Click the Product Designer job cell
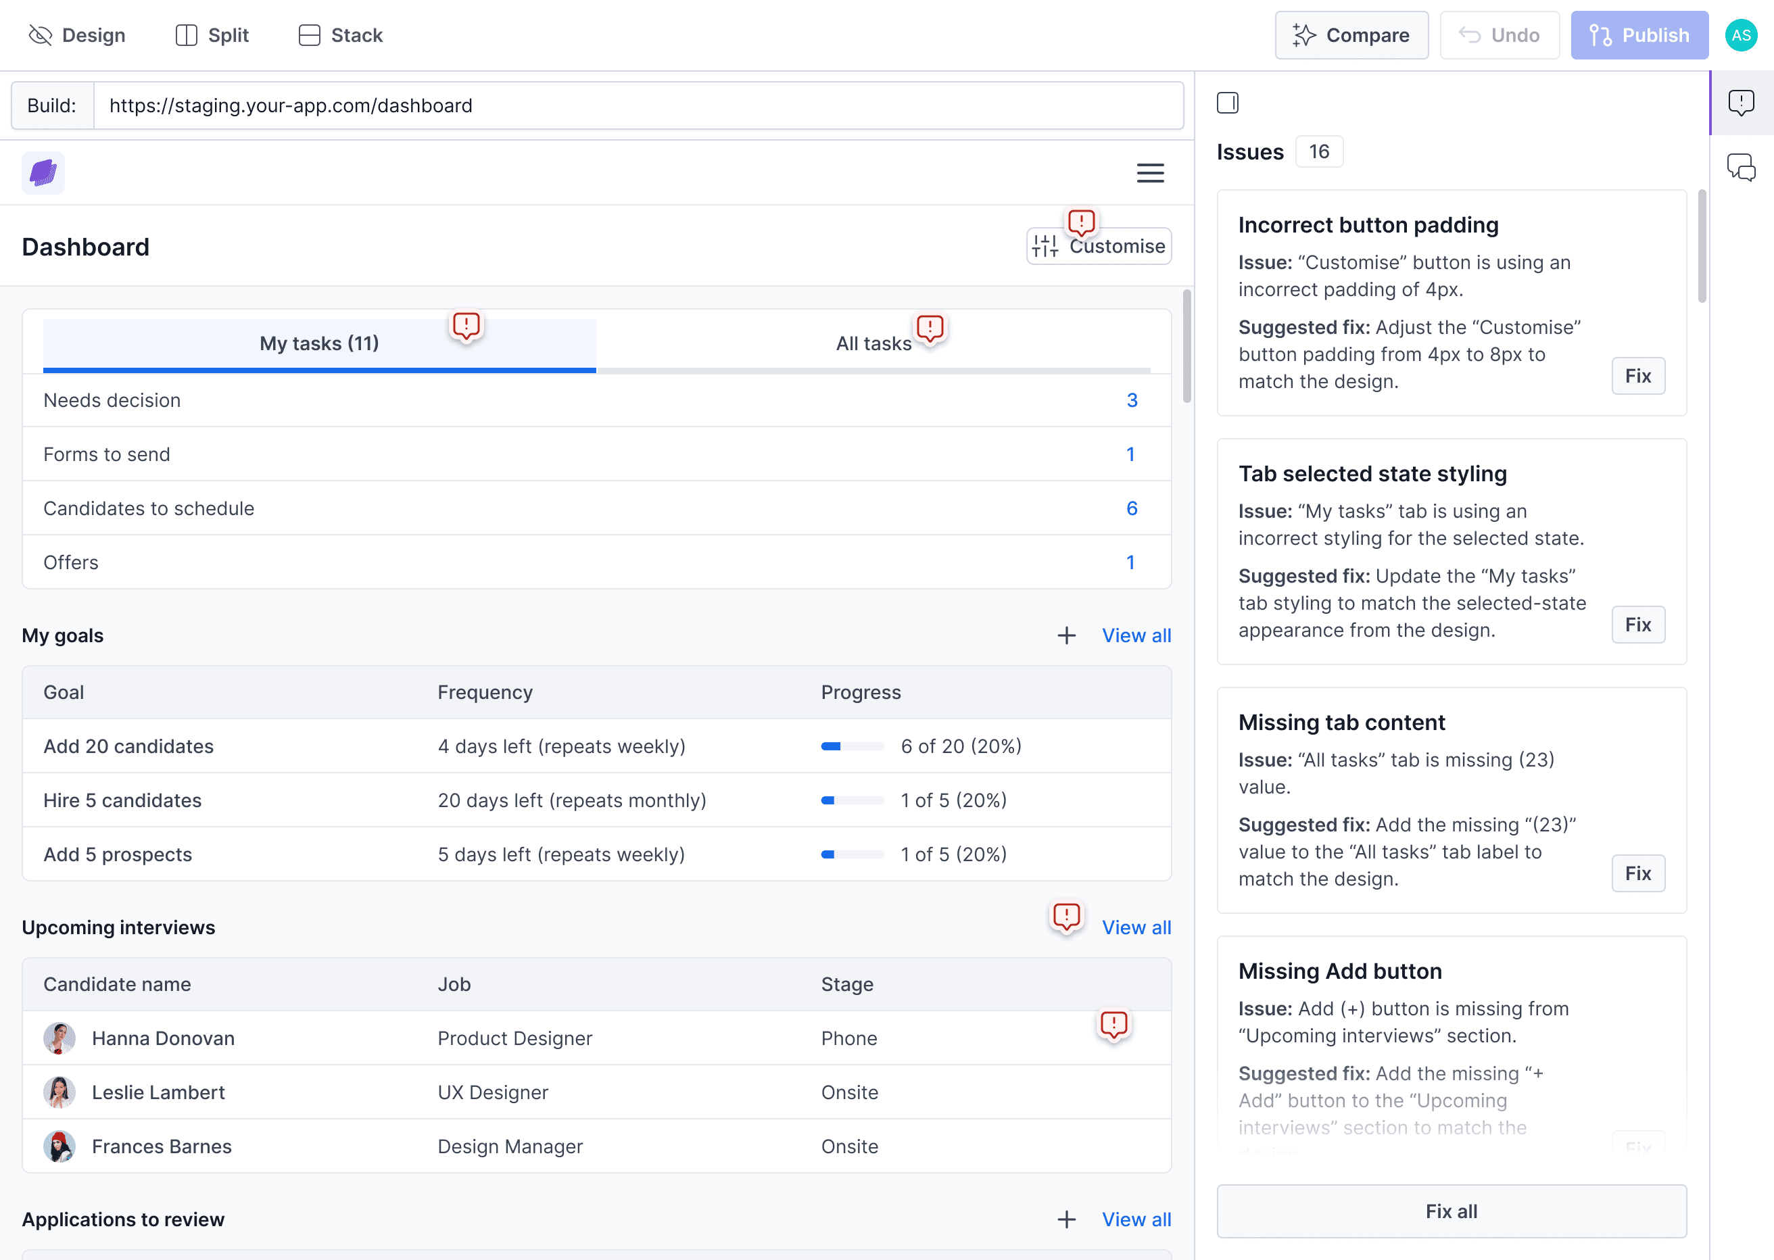This screenshot has width=1774, height=1260. point(514,1038)
